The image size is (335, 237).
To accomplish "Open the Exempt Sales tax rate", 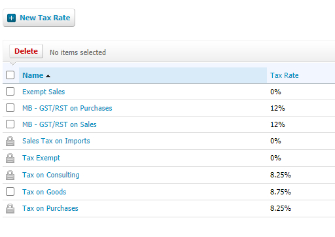I will [x=44, y=92].
